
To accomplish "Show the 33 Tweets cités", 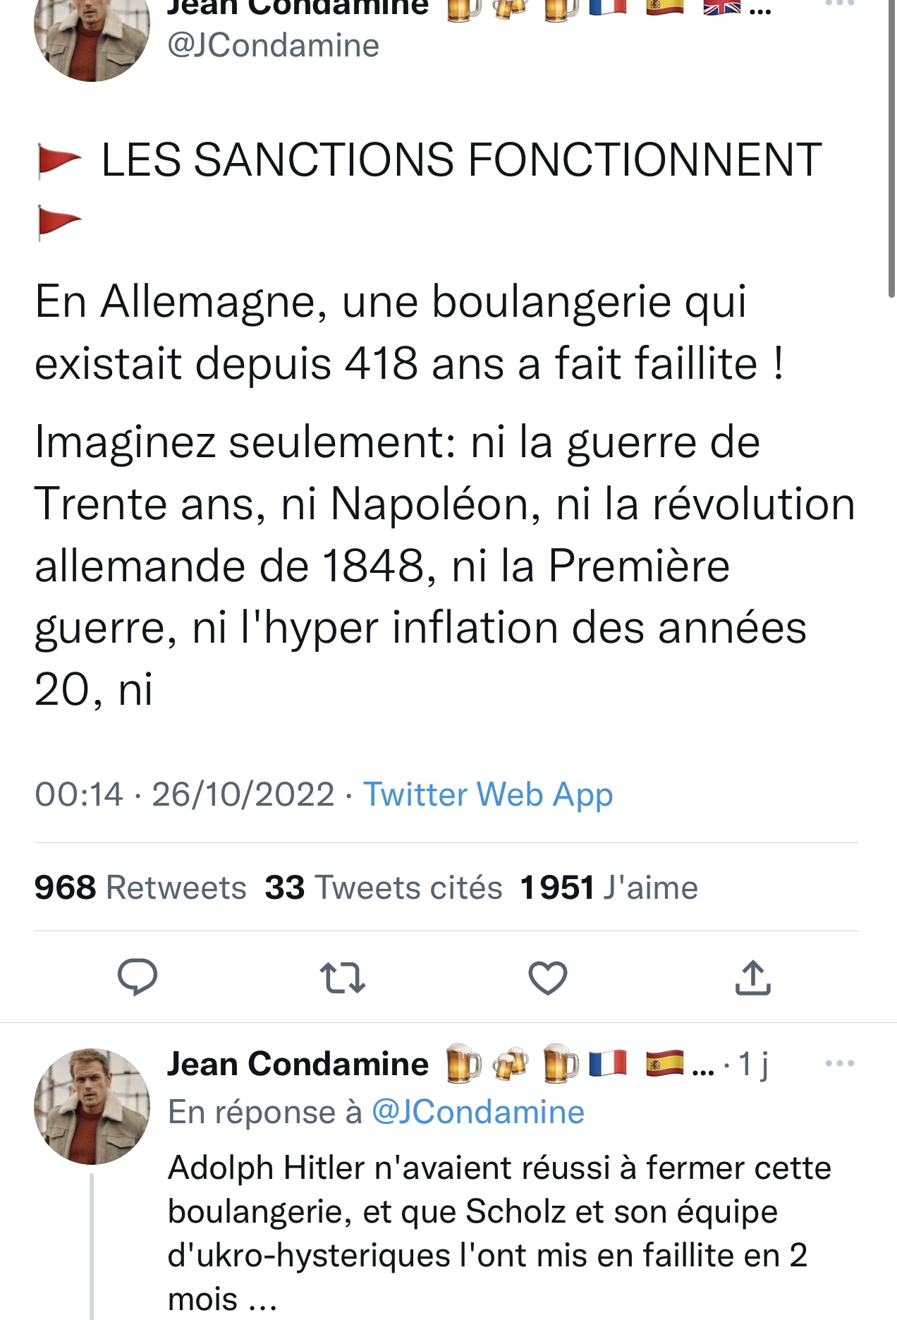I will coord(384,888).
